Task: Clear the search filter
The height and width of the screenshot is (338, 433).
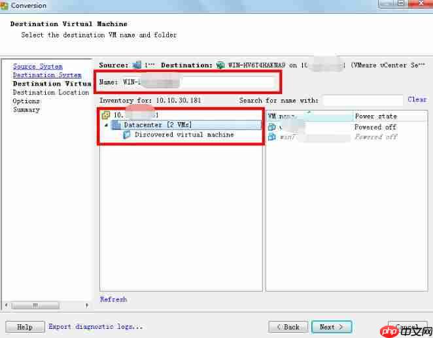Action: (x=417, y=99)
